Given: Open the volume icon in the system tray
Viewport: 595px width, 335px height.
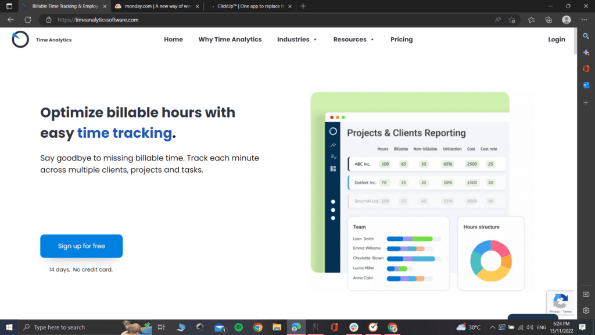Looking at the screenshot, I should (528, 327).
